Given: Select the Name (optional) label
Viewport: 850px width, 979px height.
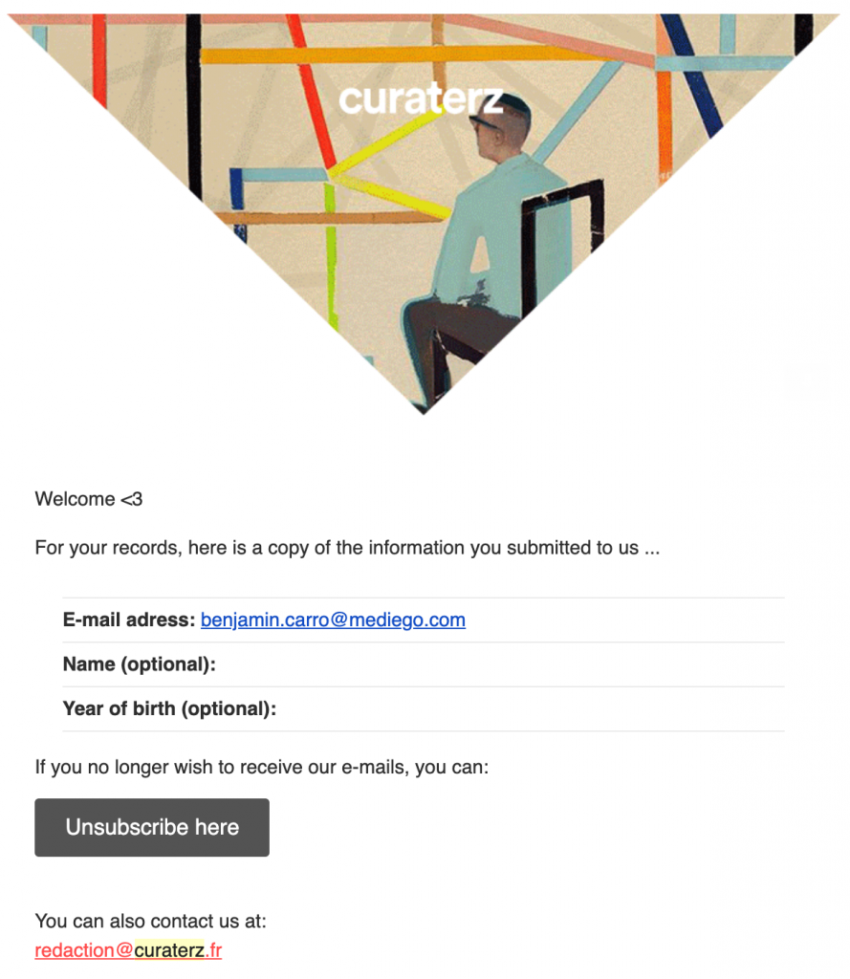Looking at the screenshot, I should pyautogui.click(x=139, y=664).
